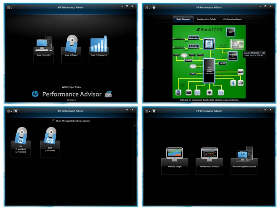Switch to the Configuration Report tab
Image resolution: width=280 pixels, height=210 pixels.
coord(233,19)
